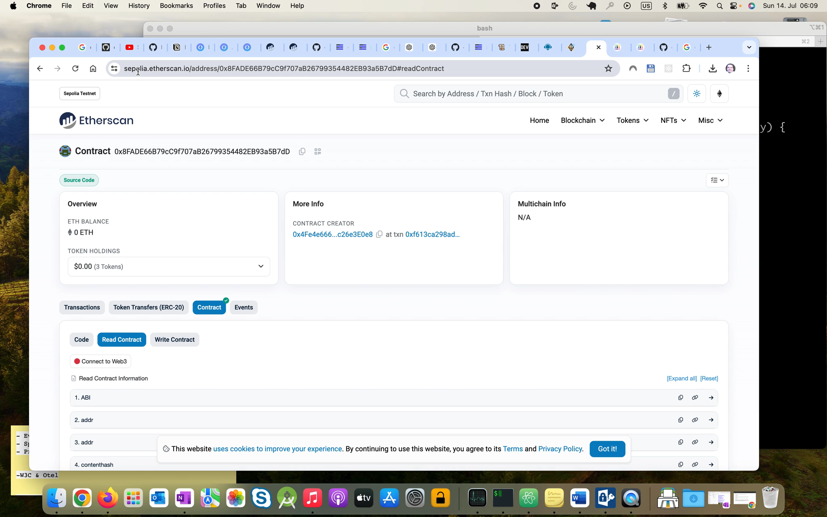Copy method name for 1. ABI row

point(680,397)
